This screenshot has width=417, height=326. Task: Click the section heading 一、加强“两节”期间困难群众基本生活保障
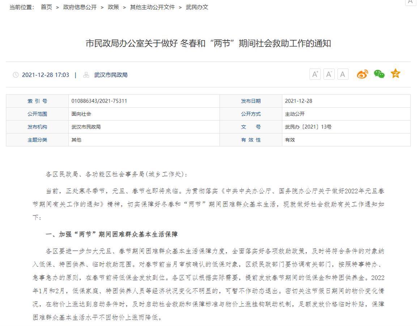point(111,234)
